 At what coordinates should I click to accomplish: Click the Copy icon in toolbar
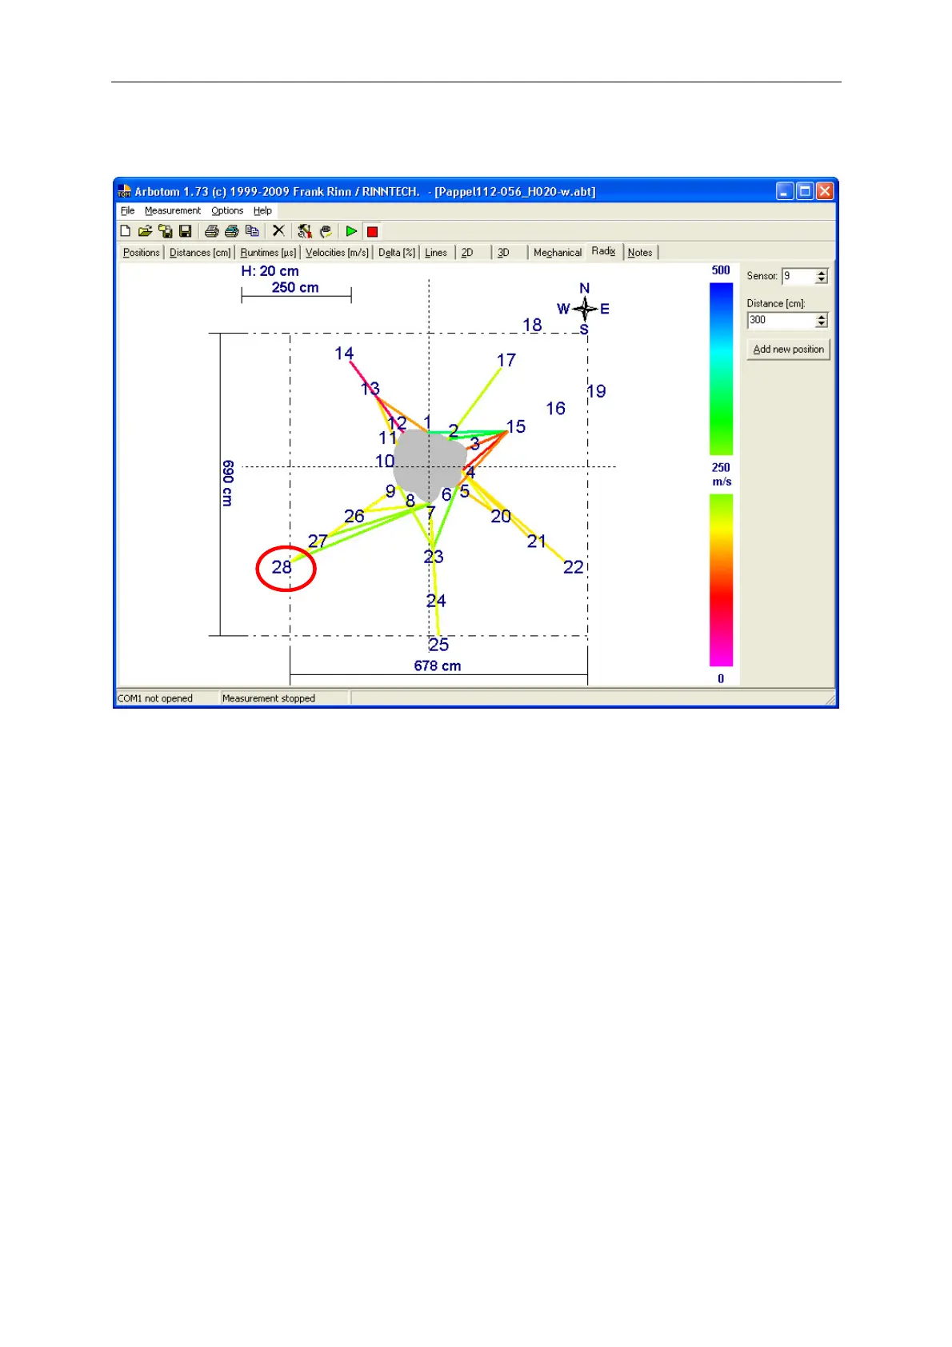pyautogui.click(x=252, y=231)
